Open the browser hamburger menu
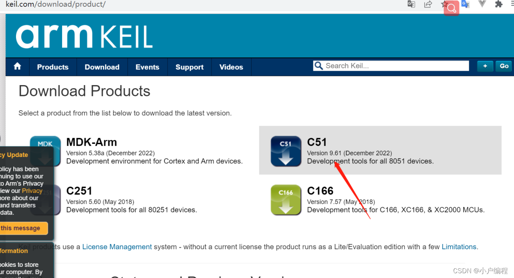Viewport: 514px width, 278px height. pos(512,4)
